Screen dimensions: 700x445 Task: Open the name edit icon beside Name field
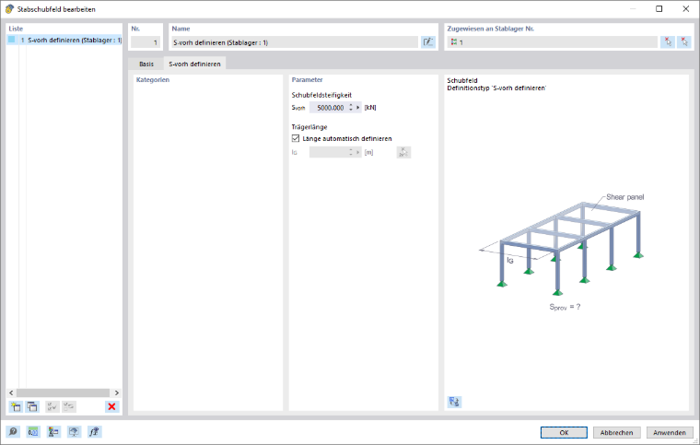click(x=428, y=42)
